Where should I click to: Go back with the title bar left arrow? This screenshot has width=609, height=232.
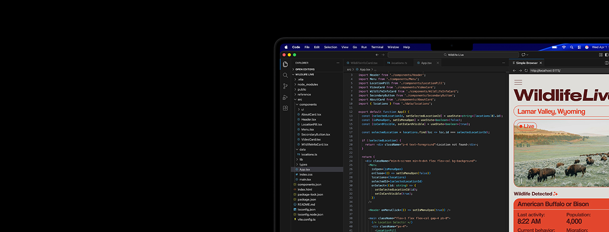[377, 55]
